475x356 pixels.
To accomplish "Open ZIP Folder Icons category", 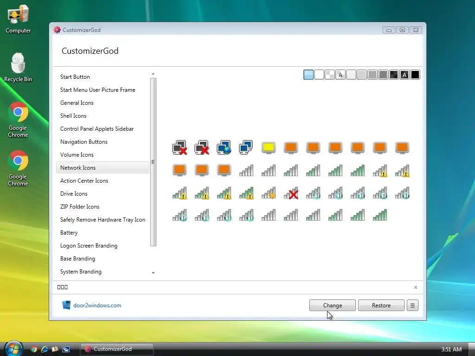I will click(103, 207).
